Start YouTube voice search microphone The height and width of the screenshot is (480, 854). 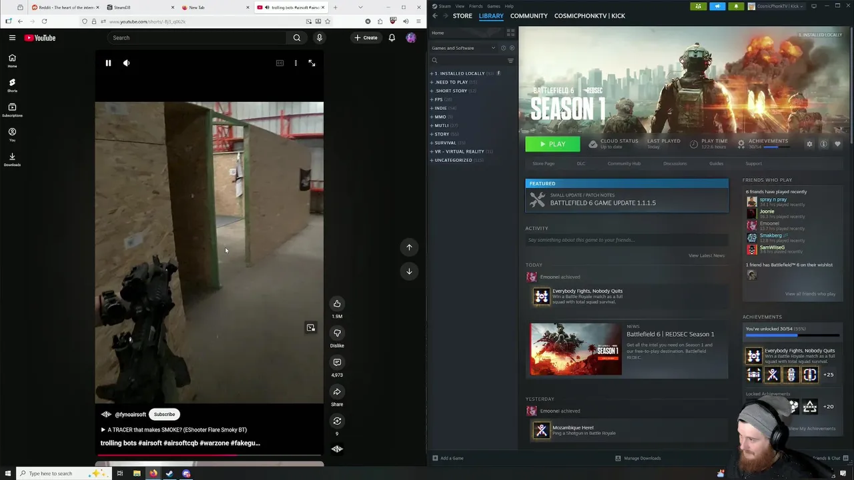(x=320, y=38)
